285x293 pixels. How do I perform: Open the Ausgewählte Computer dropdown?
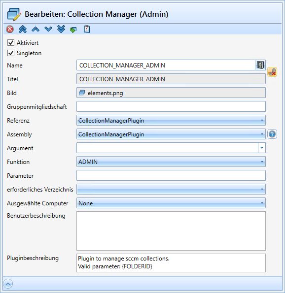point(171,203)
